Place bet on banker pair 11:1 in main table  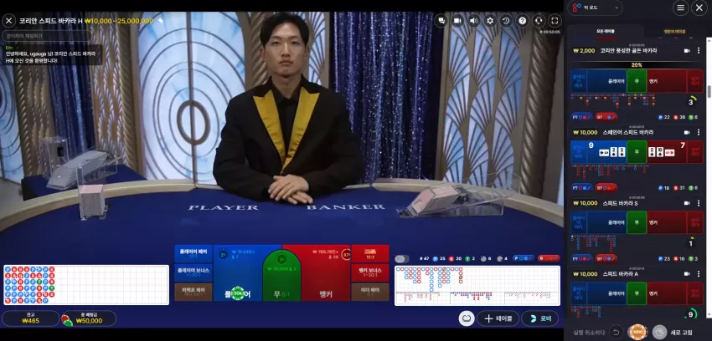370,253
